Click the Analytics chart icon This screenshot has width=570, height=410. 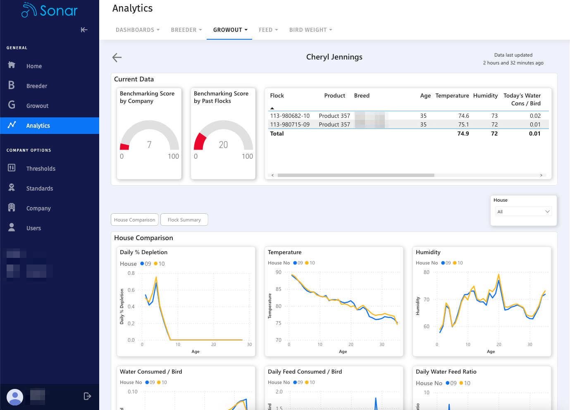[12, 124]
